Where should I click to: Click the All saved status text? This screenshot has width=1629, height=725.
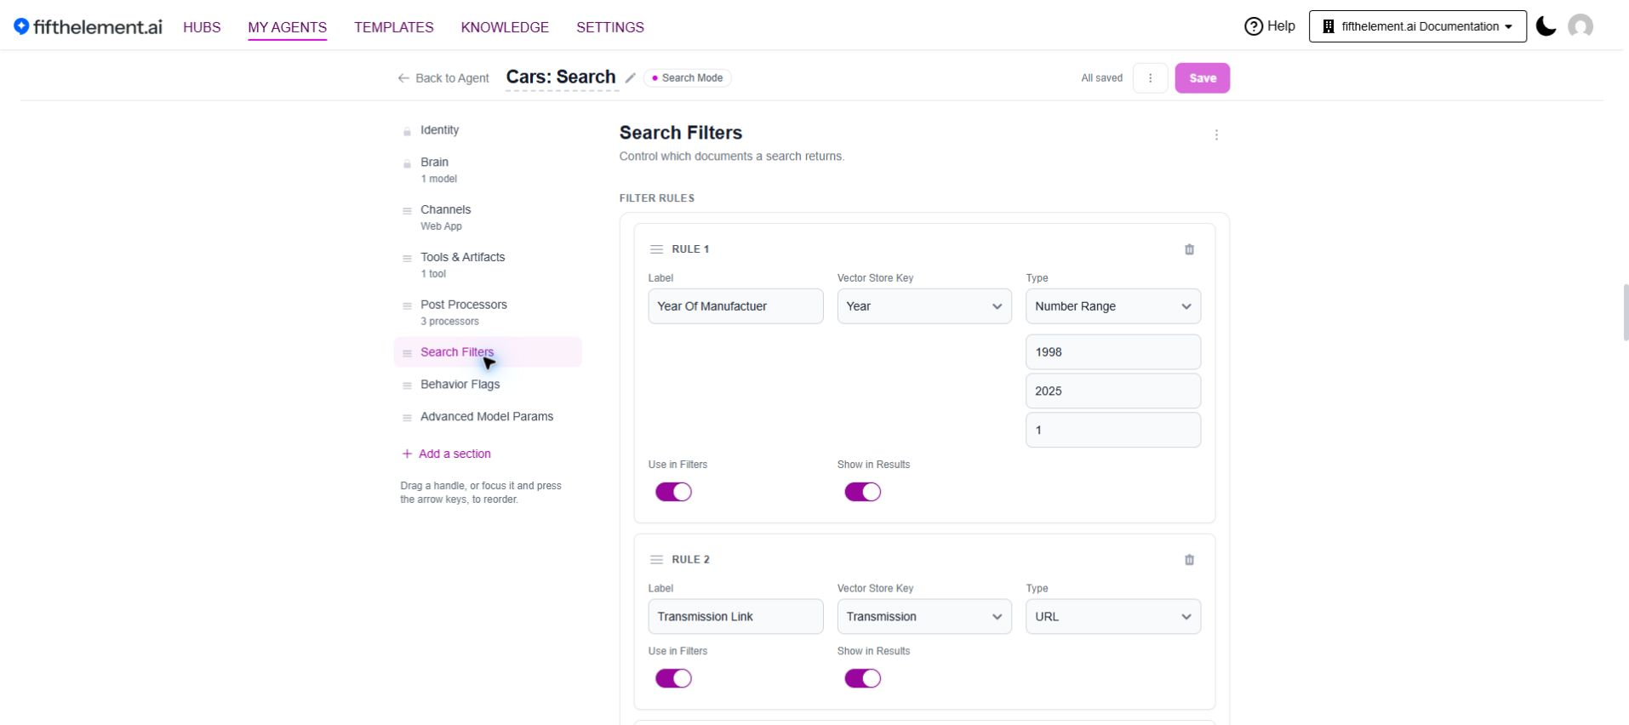click(1101, 78)
